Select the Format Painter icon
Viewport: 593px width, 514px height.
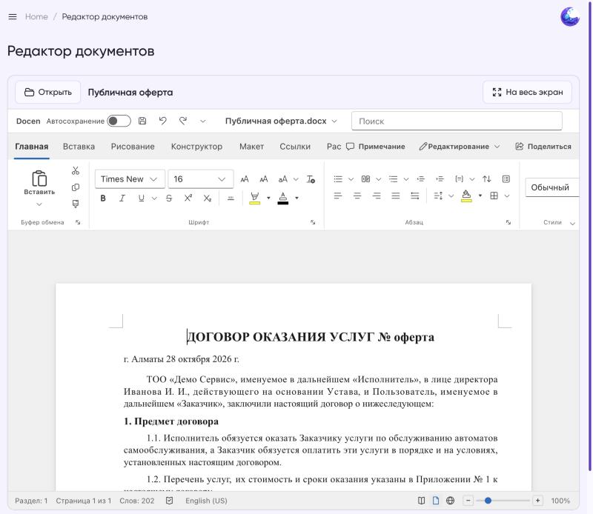click(76, 204)
